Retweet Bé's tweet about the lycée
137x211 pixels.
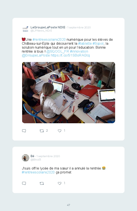click(x=42, y=183)
